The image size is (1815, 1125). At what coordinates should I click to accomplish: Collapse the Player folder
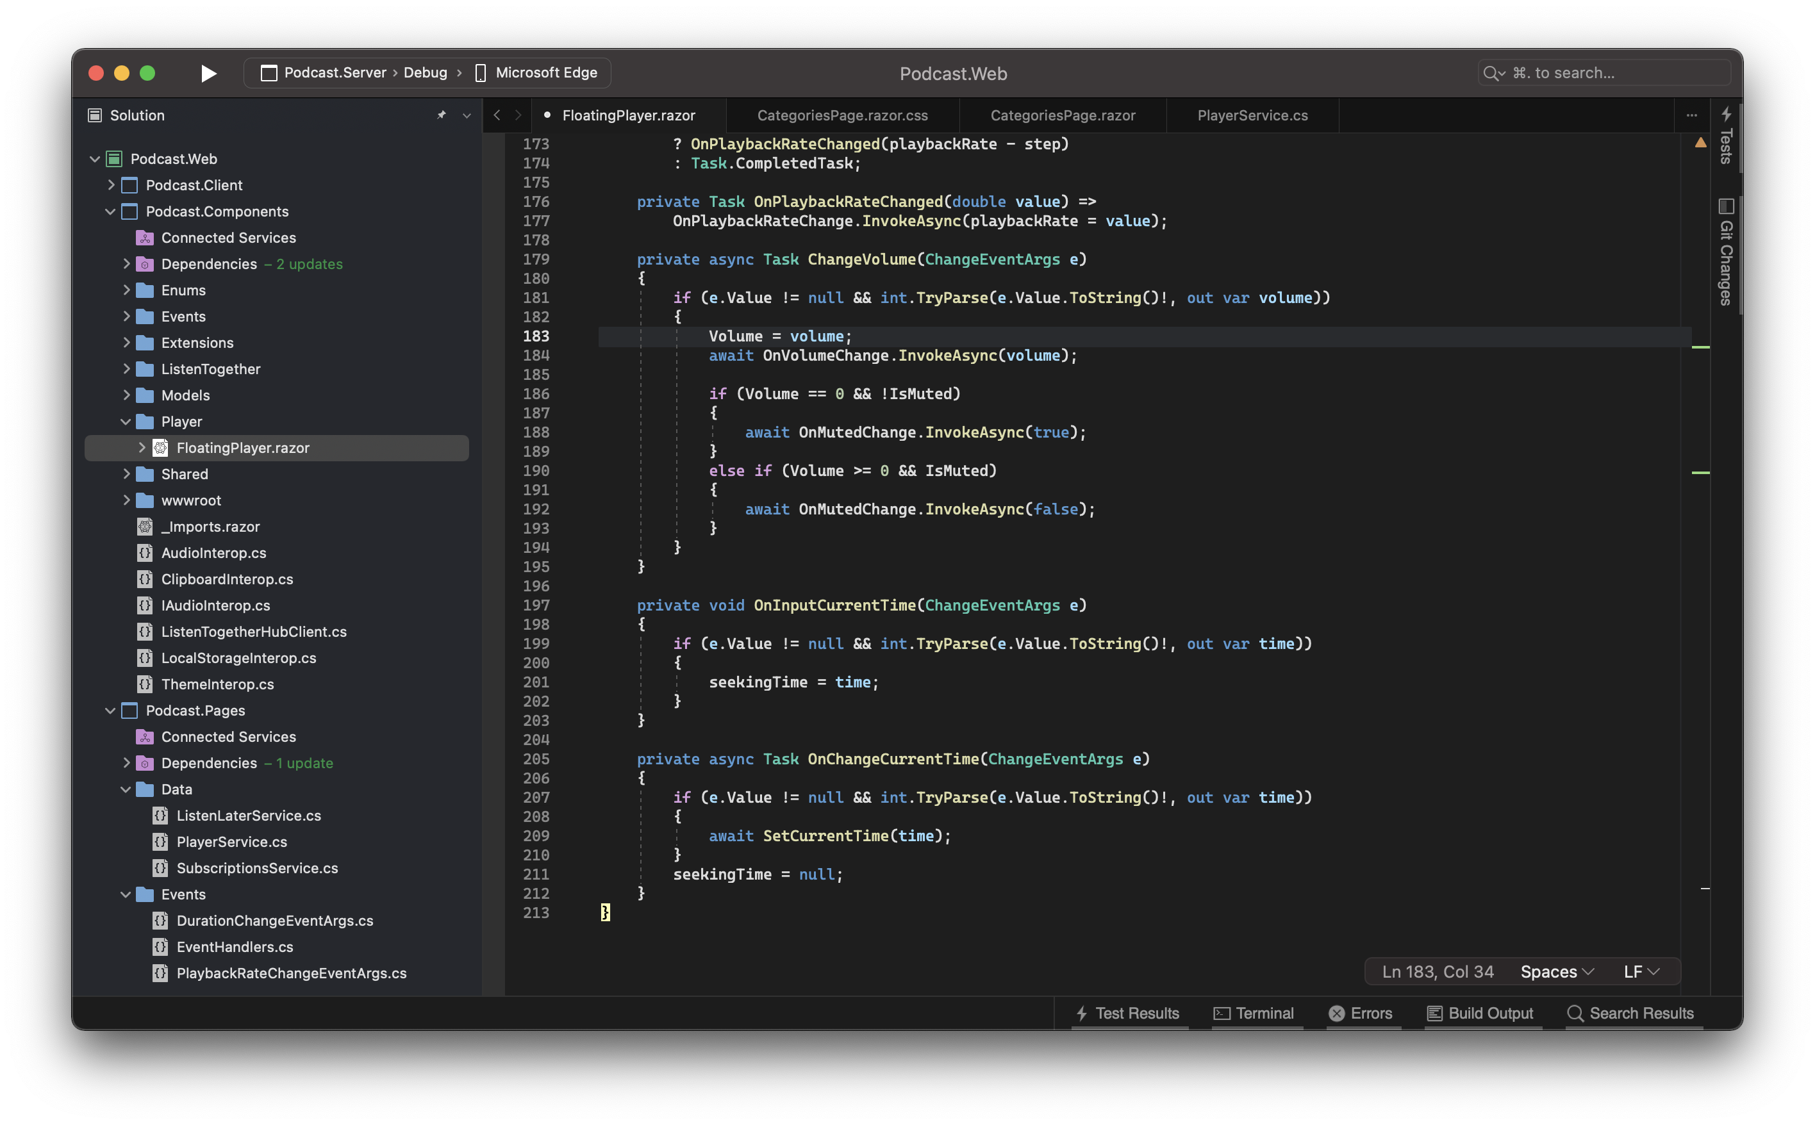click(126, 422)
